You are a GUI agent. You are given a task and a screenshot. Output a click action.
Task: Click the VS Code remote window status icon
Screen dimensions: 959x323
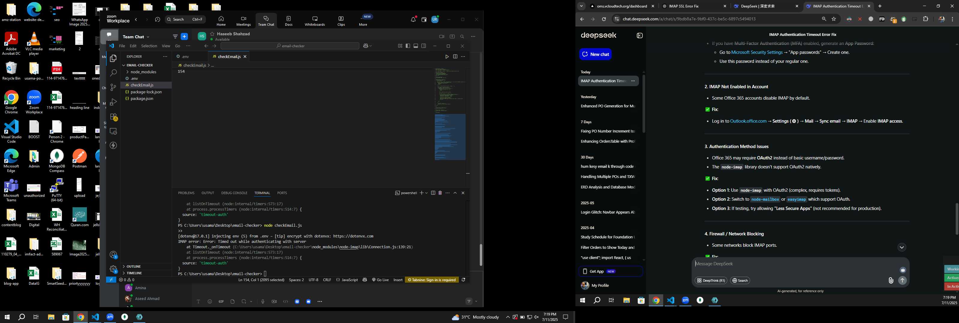111,280
